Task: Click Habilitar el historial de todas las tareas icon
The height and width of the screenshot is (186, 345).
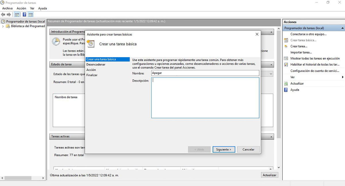Action: coord(286,64)
